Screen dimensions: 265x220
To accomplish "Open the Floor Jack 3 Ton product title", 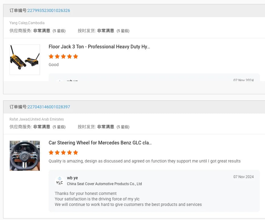I will tap(99, 47).
